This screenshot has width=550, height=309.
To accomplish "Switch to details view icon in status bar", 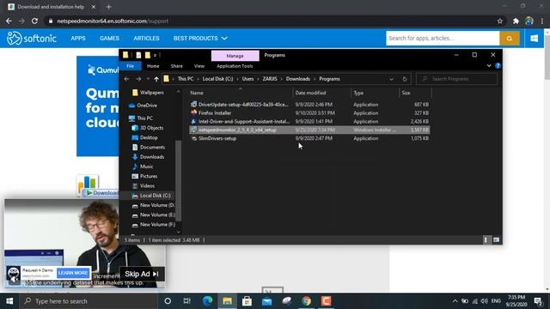I will [x=486, y=240].
